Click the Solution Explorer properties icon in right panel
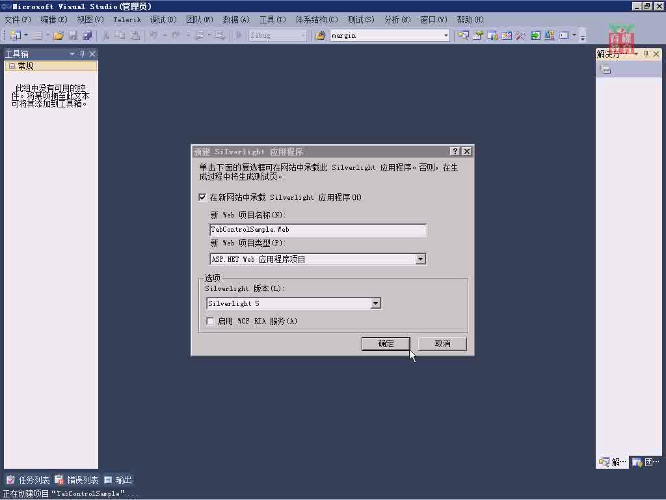Viewport: 666px width, 500px height. 606,69
